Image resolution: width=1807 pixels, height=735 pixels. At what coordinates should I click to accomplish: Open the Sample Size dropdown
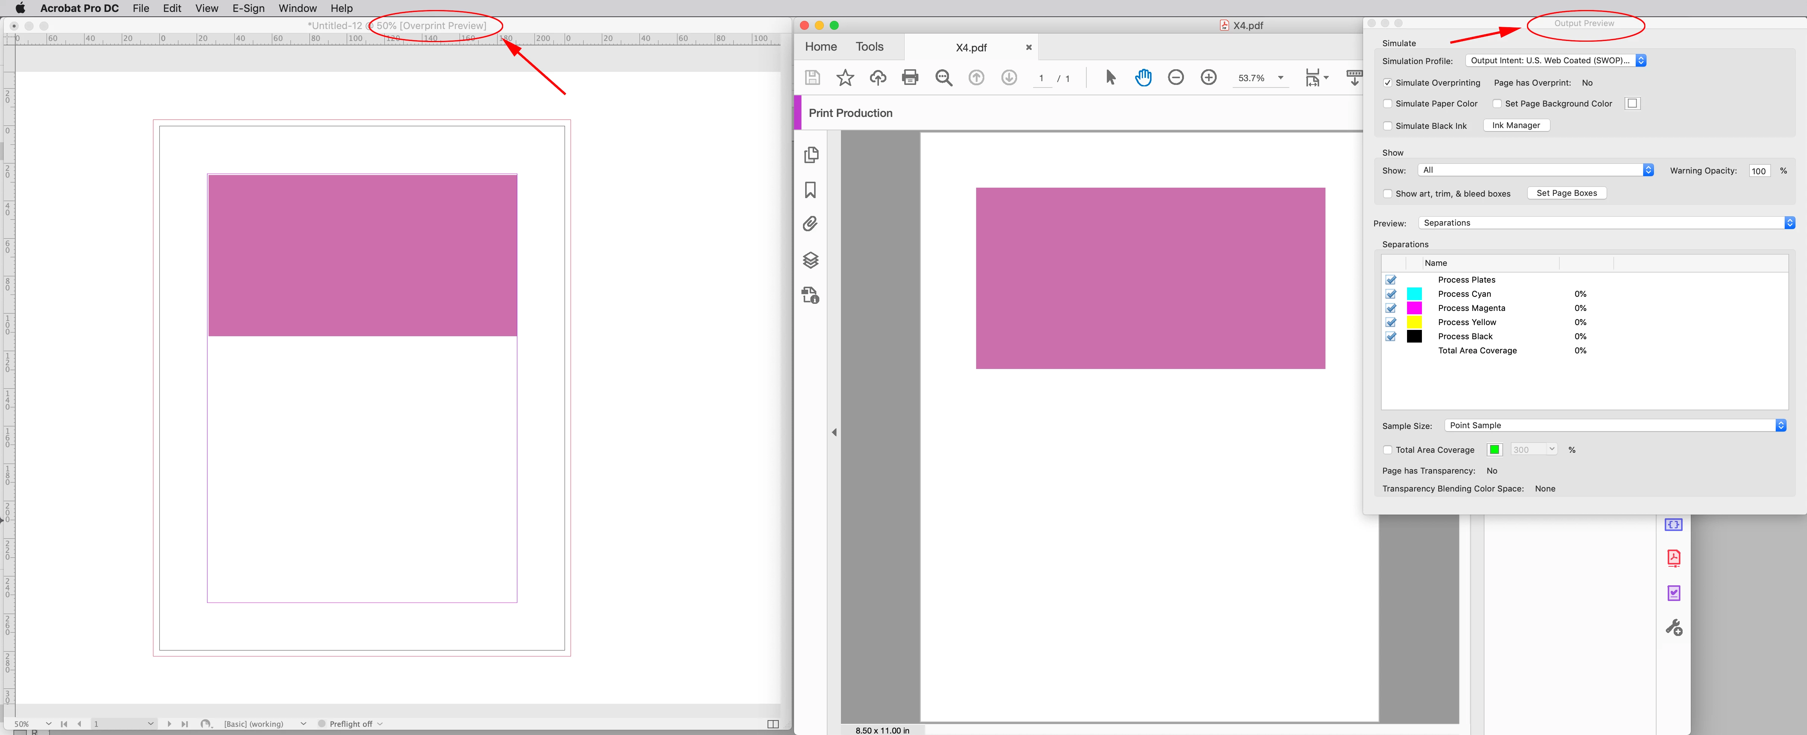tap(1614, 426)
